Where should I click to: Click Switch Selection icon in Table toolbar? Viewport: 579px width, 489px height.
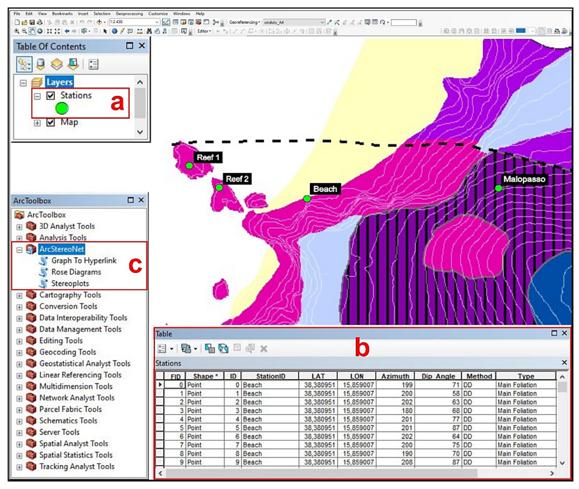click(223, 349)
